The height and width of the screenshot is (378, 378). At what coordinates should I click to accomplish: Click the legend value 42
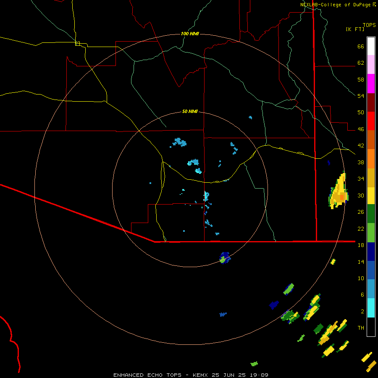(x=361, y=146)
